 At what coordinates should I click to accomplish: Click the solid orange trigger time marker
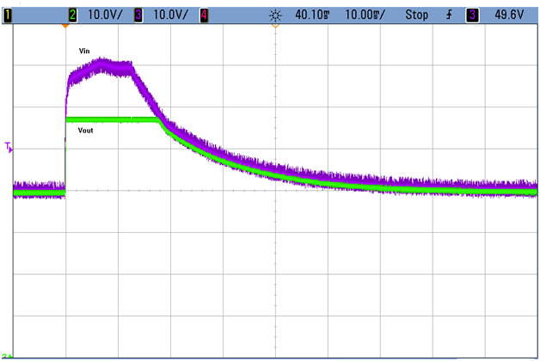[65, 26]
